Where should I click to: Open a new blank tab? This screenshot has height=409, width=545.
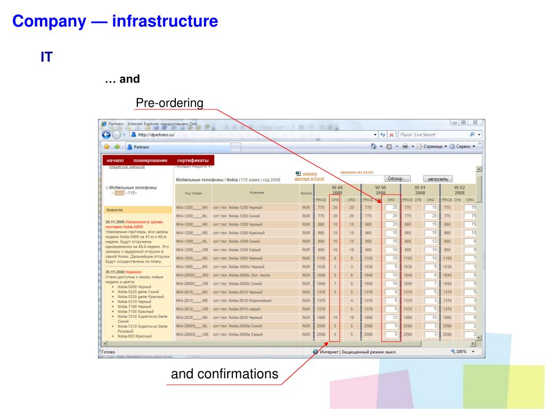point(236,148)
